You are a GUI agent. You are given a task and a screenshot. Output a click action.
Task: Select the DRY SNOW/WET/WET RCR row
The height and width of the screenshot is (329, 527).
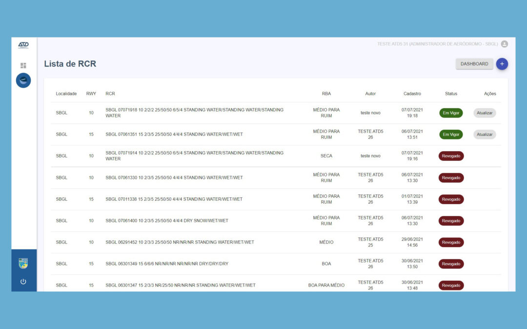tap(167, 221)
